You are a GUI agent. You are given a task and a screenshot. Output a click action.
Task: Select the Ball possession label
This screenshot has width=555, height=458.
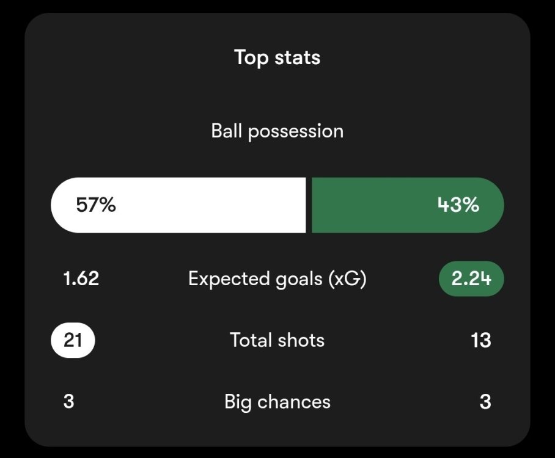pyautogui.click(x=277, y=131)
